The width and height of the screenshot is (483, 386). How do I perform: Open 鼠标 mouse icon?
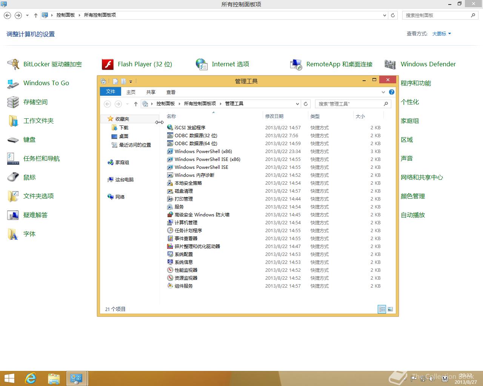click(13, 178)
